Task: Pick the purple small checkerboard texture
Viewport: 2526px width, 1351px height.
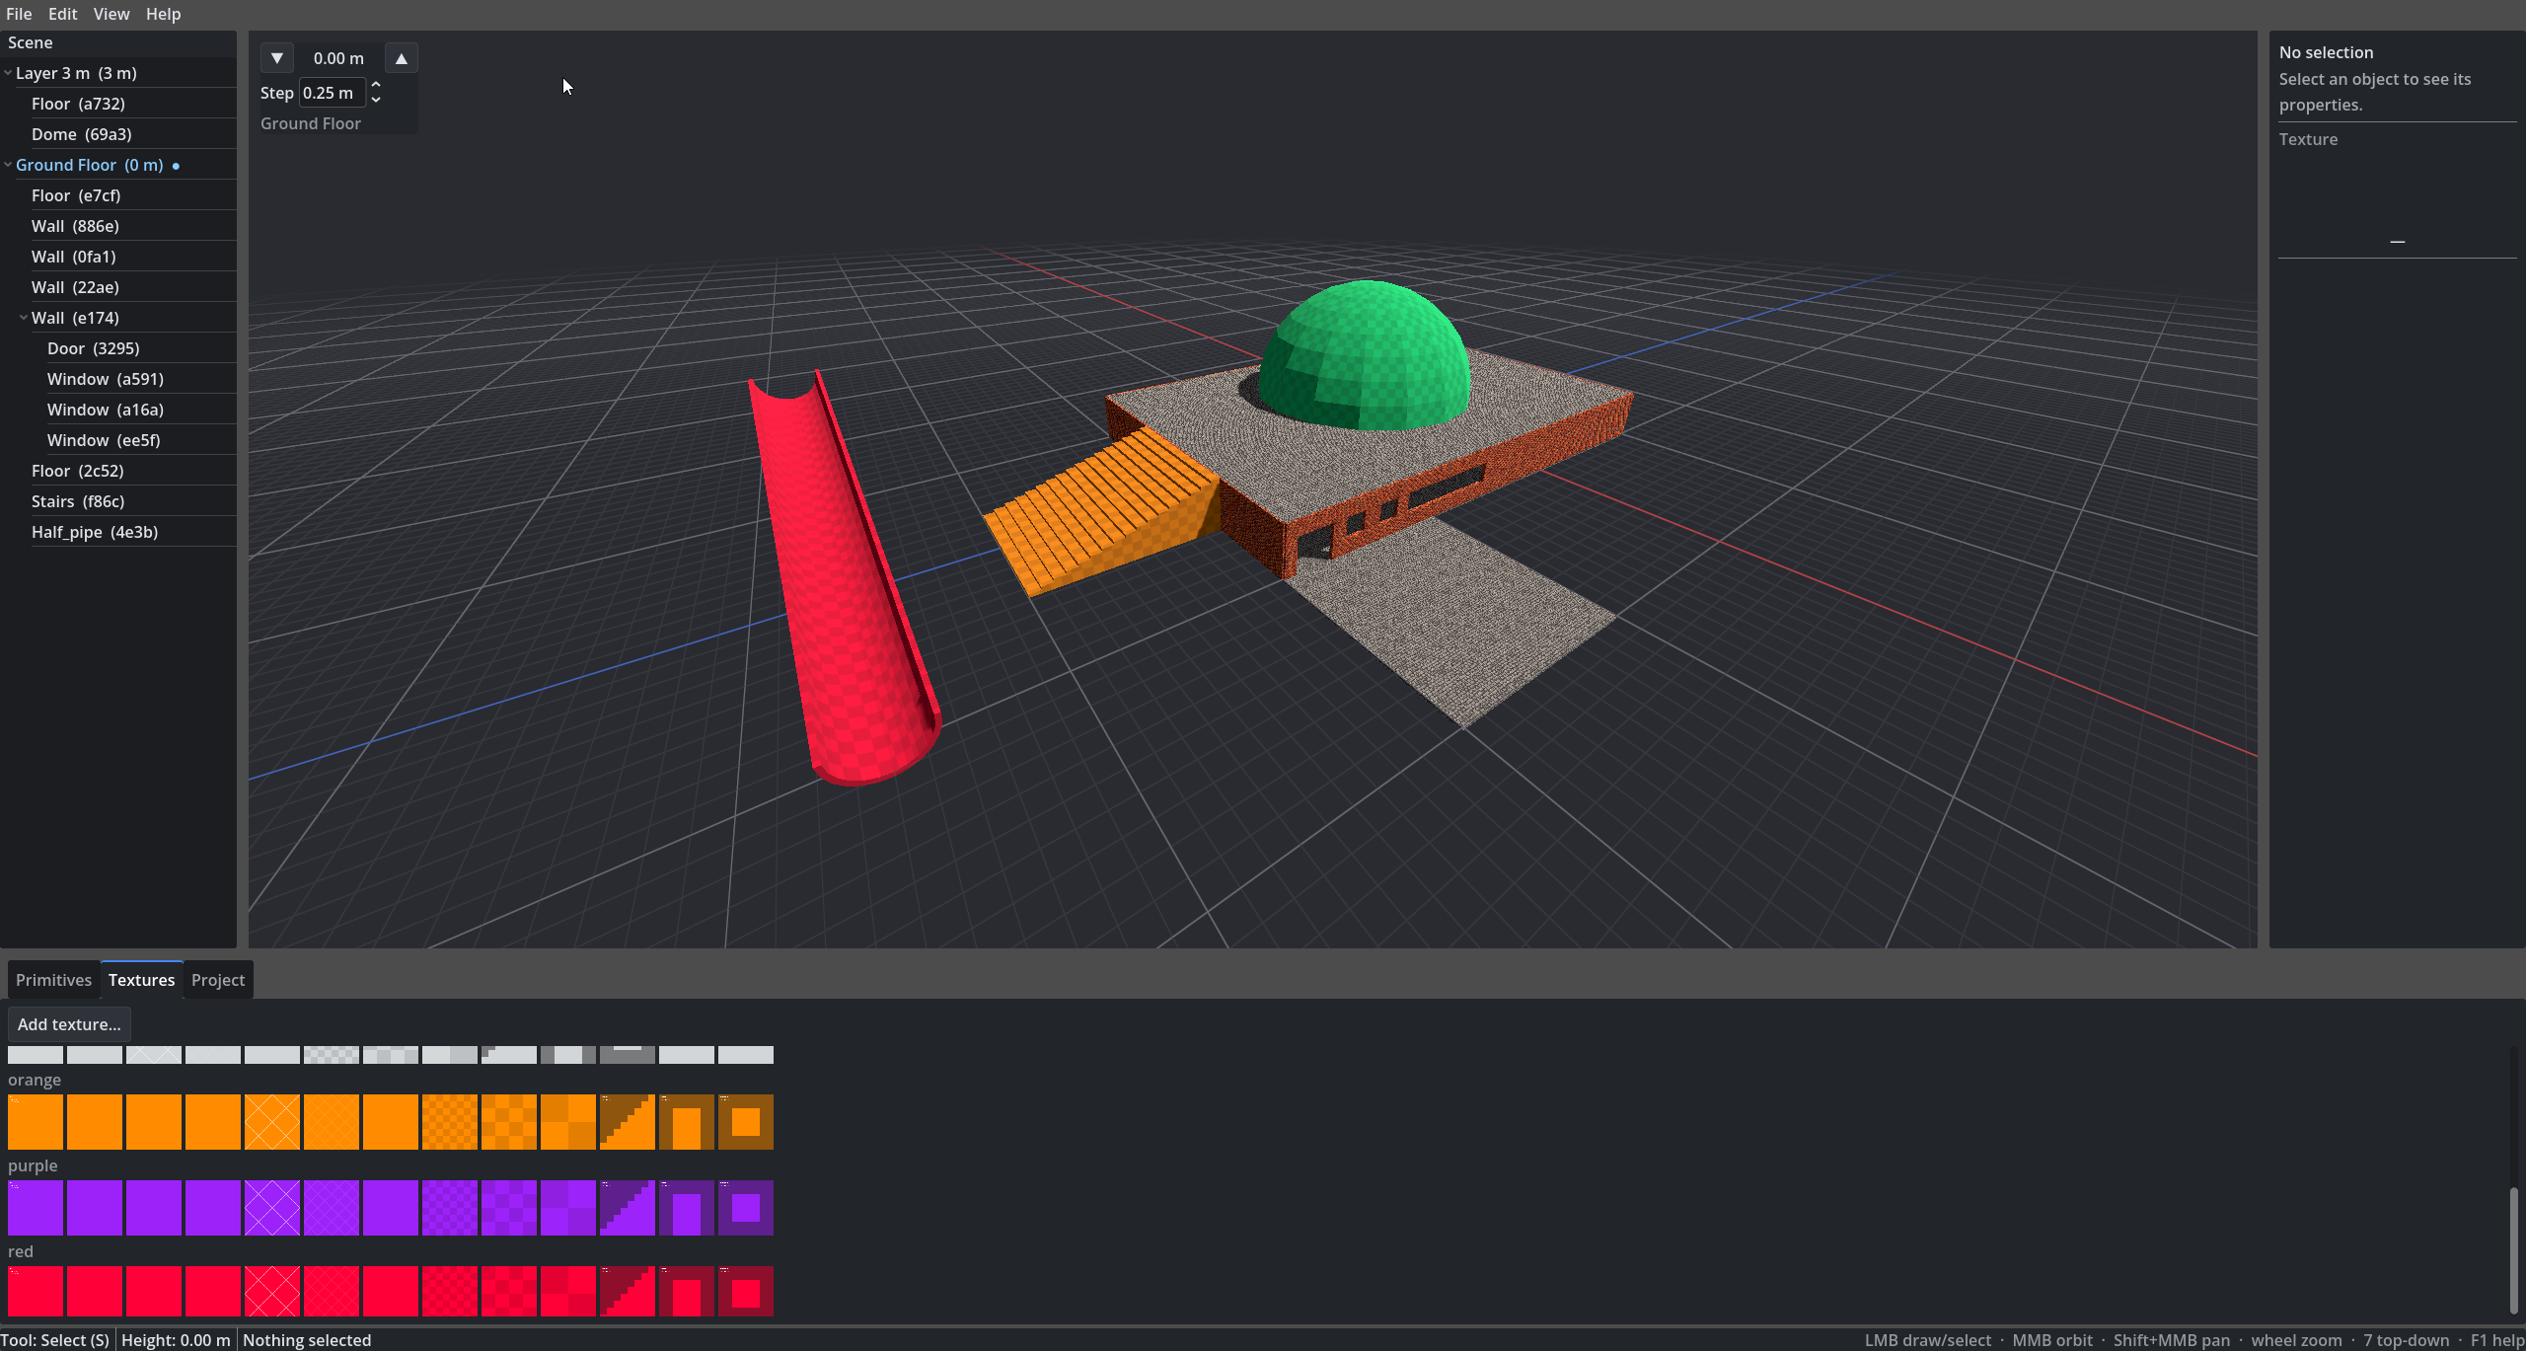Action: click(x=450, y=1208)
